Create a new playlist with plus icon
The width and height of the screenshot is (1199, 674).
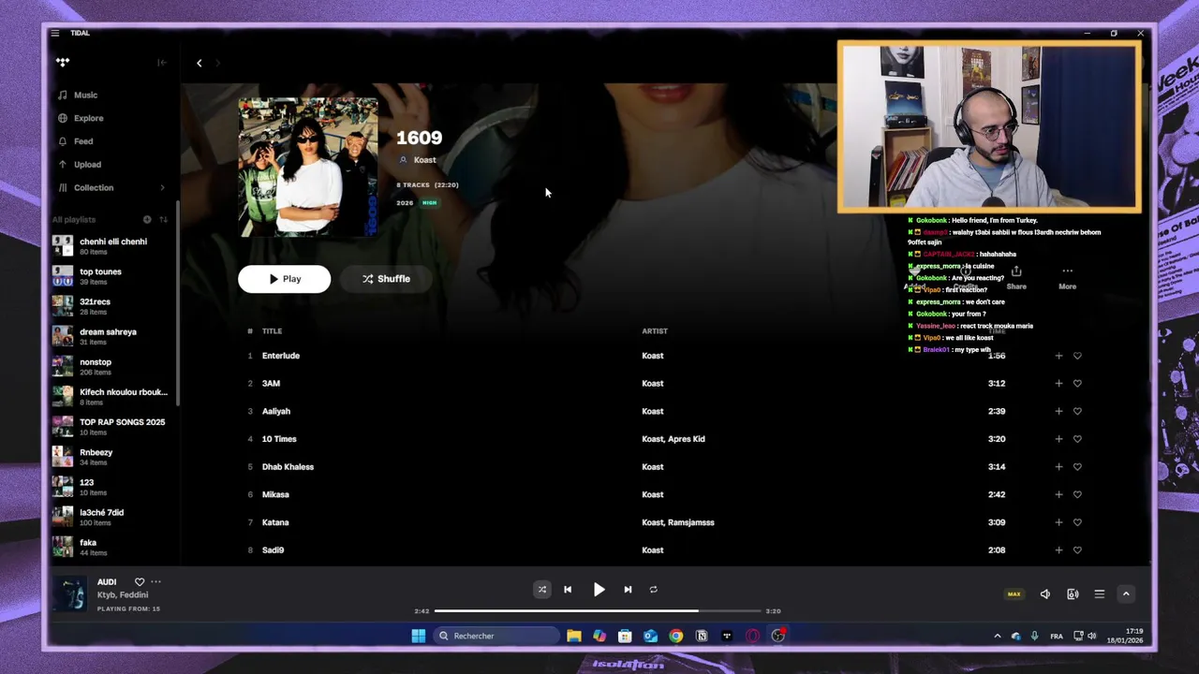click(x=147, y=219)
